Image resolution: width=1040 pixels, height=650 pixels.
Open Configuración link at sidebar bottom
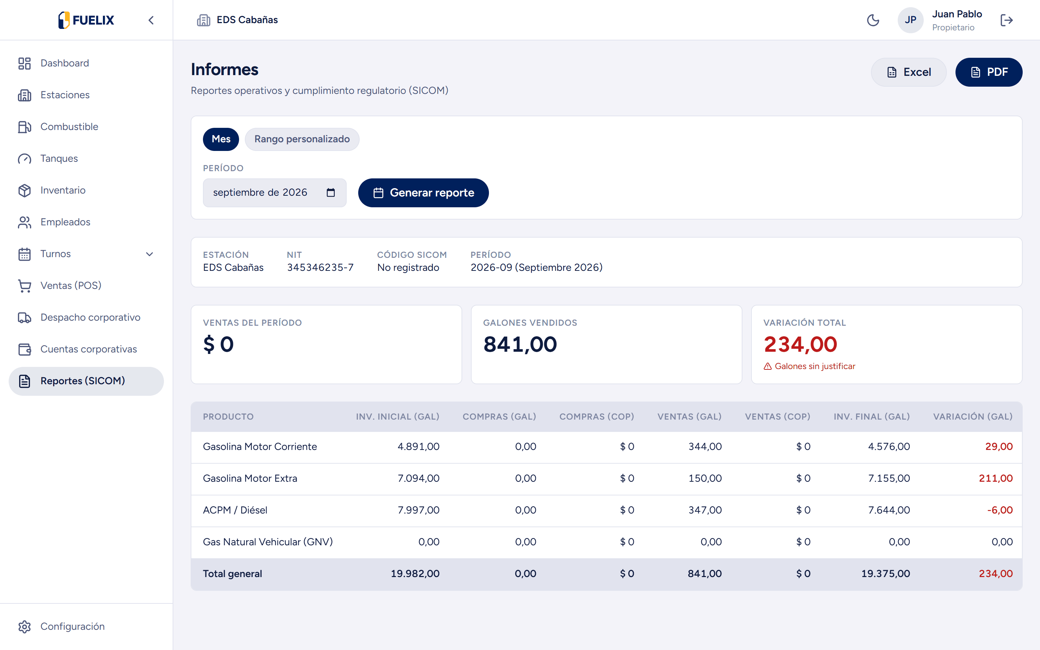pyautogui.click(x=86, y=627)
